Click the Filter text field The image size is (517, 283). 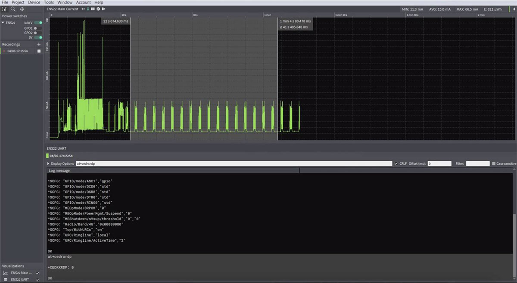coord(477,164)
